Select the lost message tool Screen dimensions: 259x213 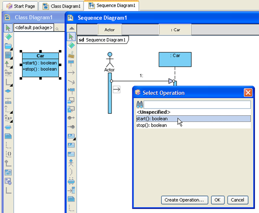click(x=71, y=127)
